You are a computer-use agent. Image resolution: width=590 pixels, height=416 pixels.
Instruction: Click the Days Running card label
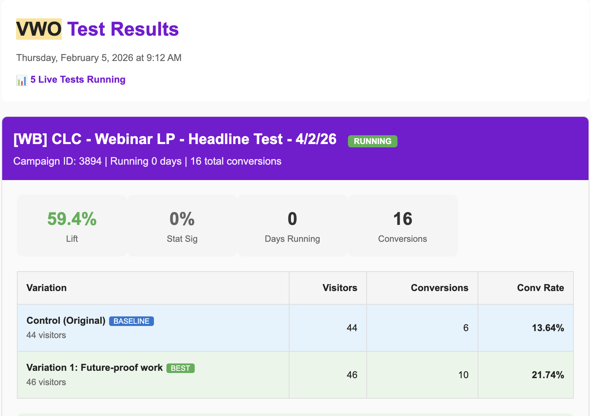[292, 239]
